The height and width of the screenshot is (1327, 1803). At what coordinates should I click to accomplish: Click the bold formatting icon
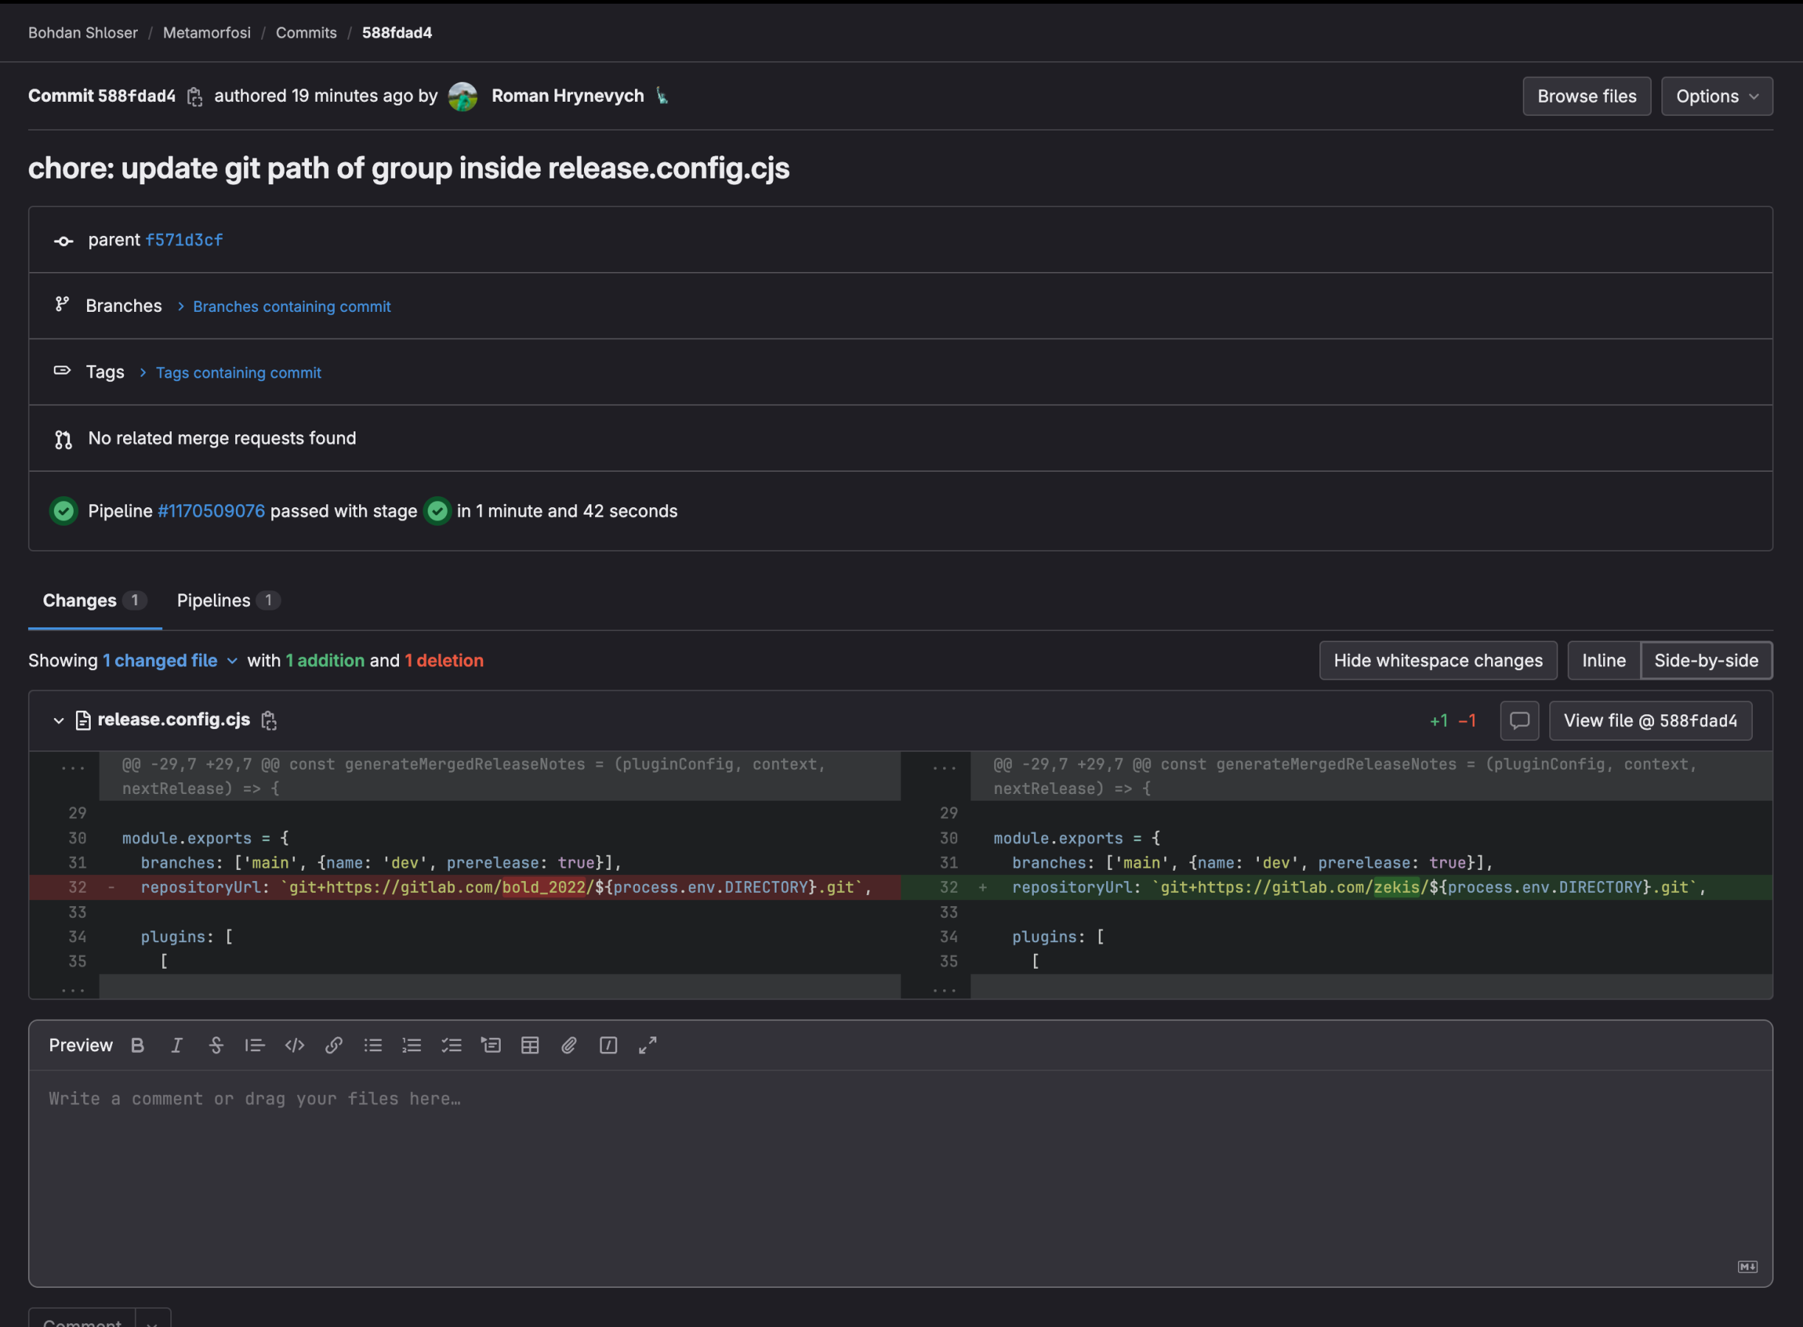pyautogui.click(x=136, y=1044)
